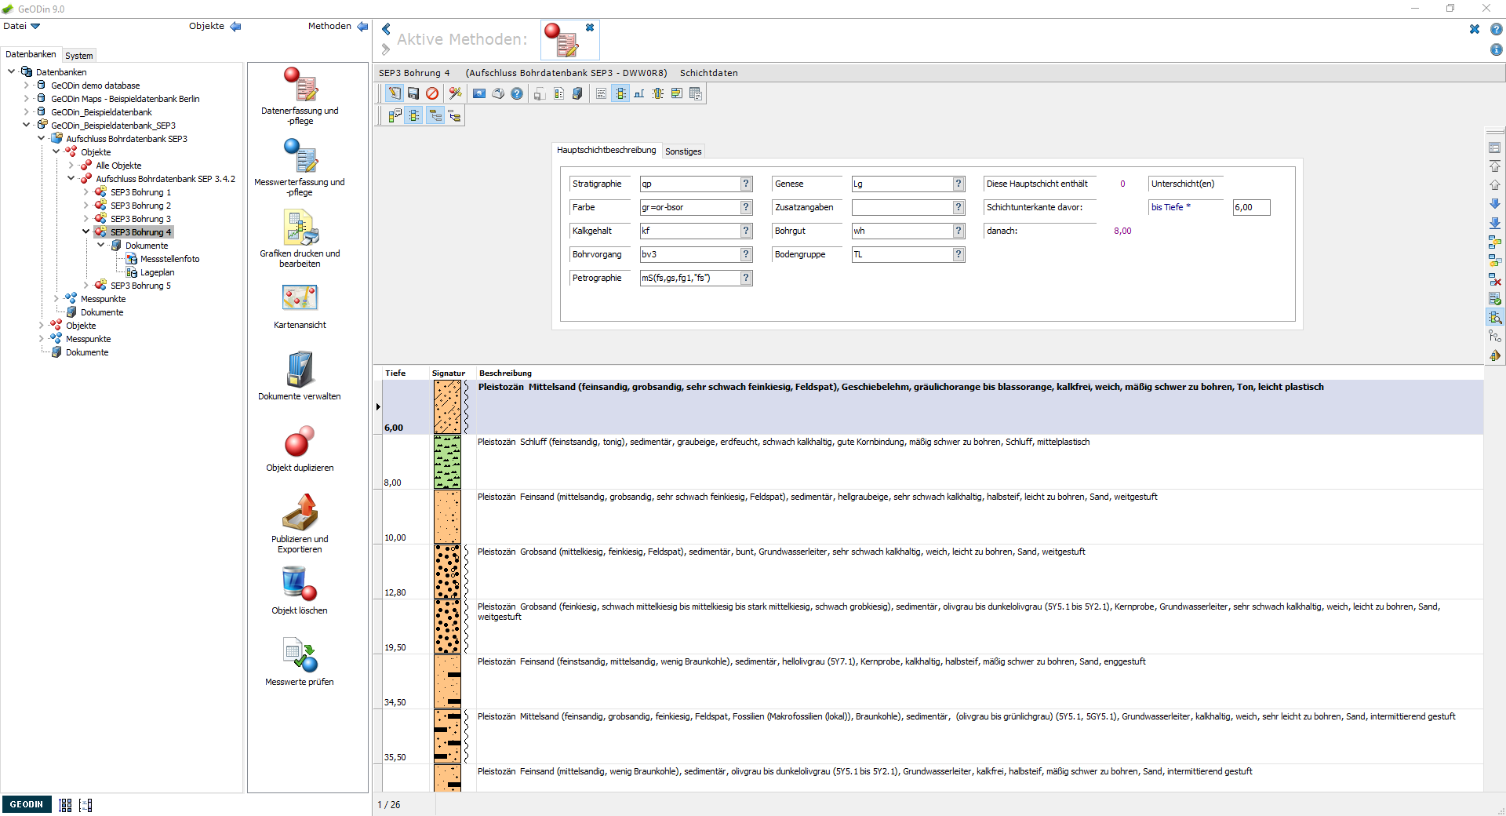Click the GEODIN button in status bar
The width and height of the screenshot is (1506, 816).
[27, 804]
